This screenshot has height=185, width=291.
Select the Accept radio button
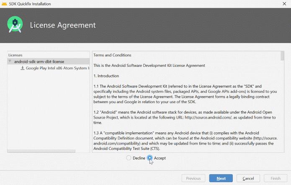[x=149, y=158]
